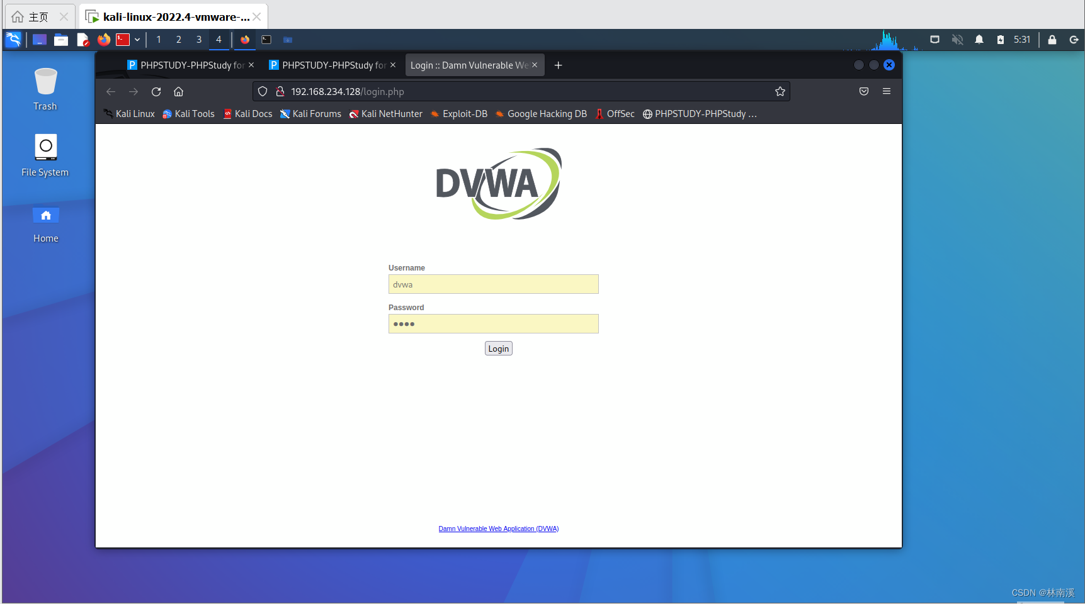Open the text editor from the taskbar
Viewport: 1085px width, 604px height.
tap(82, 39)
